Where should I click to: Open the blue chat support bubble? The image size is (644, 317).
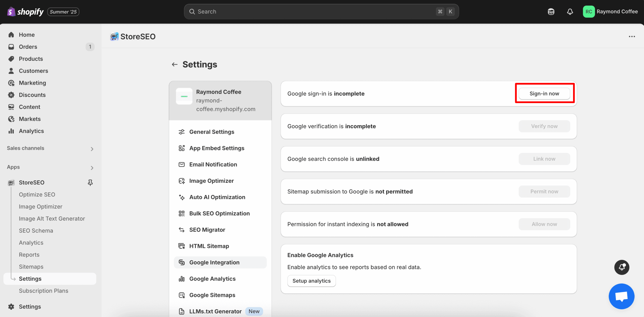pyautogui.click(x=621, y=296)
